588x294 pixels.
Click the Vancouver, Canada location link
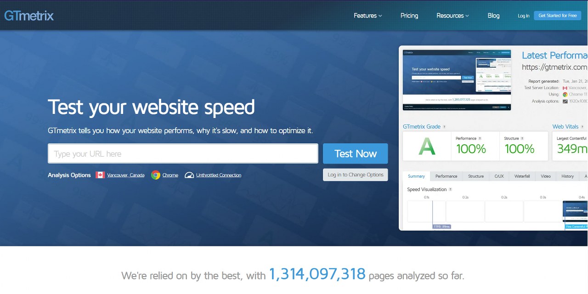[x=126, y=175]
